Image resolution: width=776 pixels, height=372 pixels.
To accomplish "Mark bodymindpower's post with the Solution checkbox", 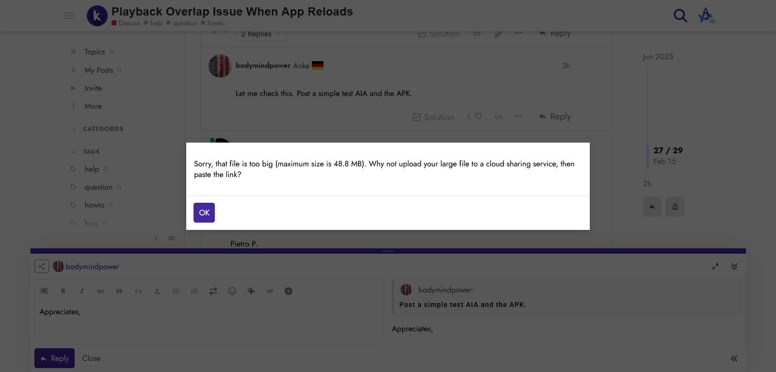I will 433,117.
